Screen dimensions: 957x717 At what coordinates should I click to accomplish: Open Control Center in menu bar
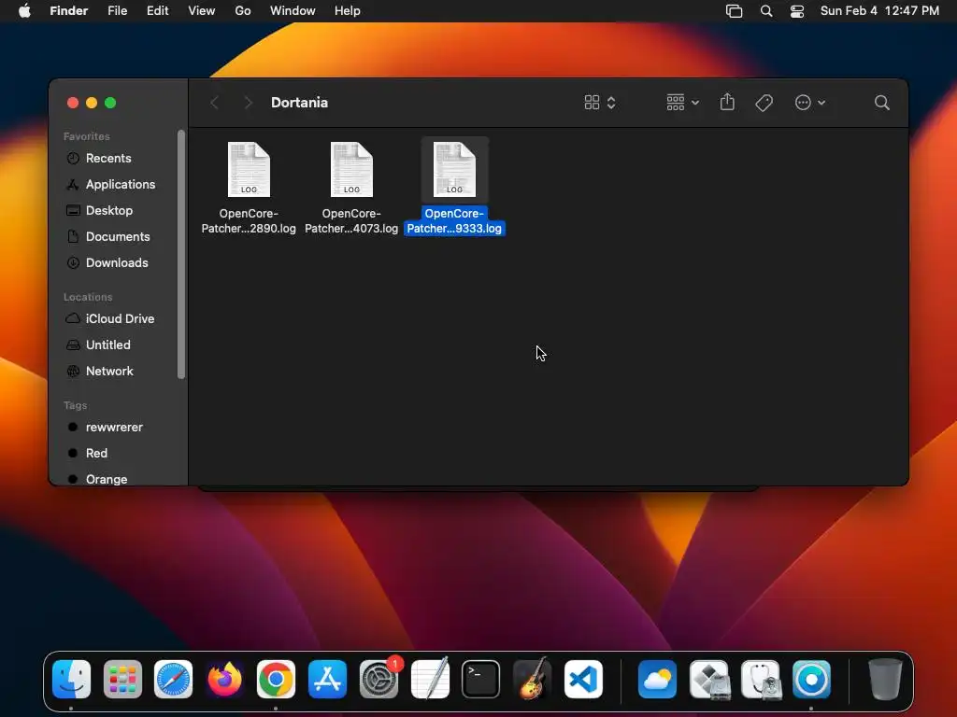point(797,11)
